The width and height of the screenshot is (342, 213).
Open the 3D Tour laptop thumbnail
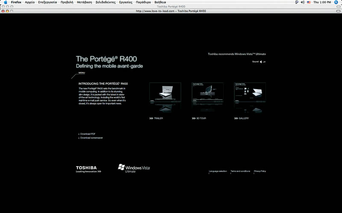pos(208,92)
